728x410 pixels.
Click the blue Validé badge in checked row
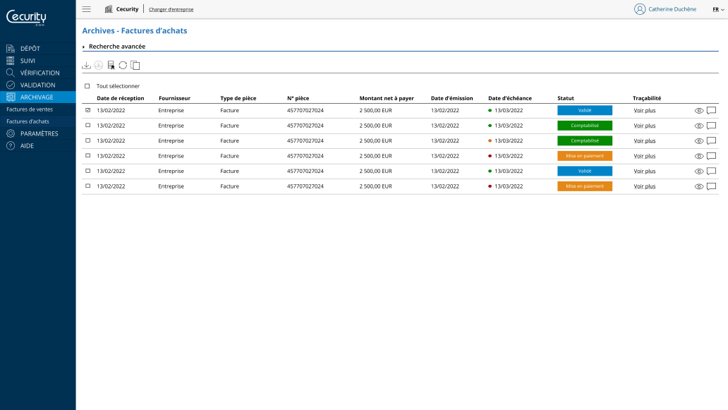tap(585, 111)
